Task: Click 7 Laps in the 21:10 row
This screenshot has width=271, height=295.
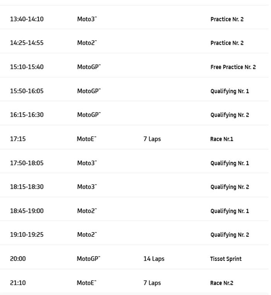Action: (152, 283)
